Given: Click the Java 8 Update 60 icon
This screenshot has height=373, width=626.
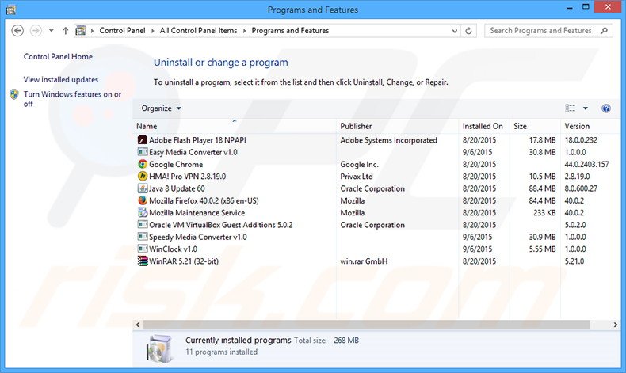Looking at the screenshot, I should [143, 188].
